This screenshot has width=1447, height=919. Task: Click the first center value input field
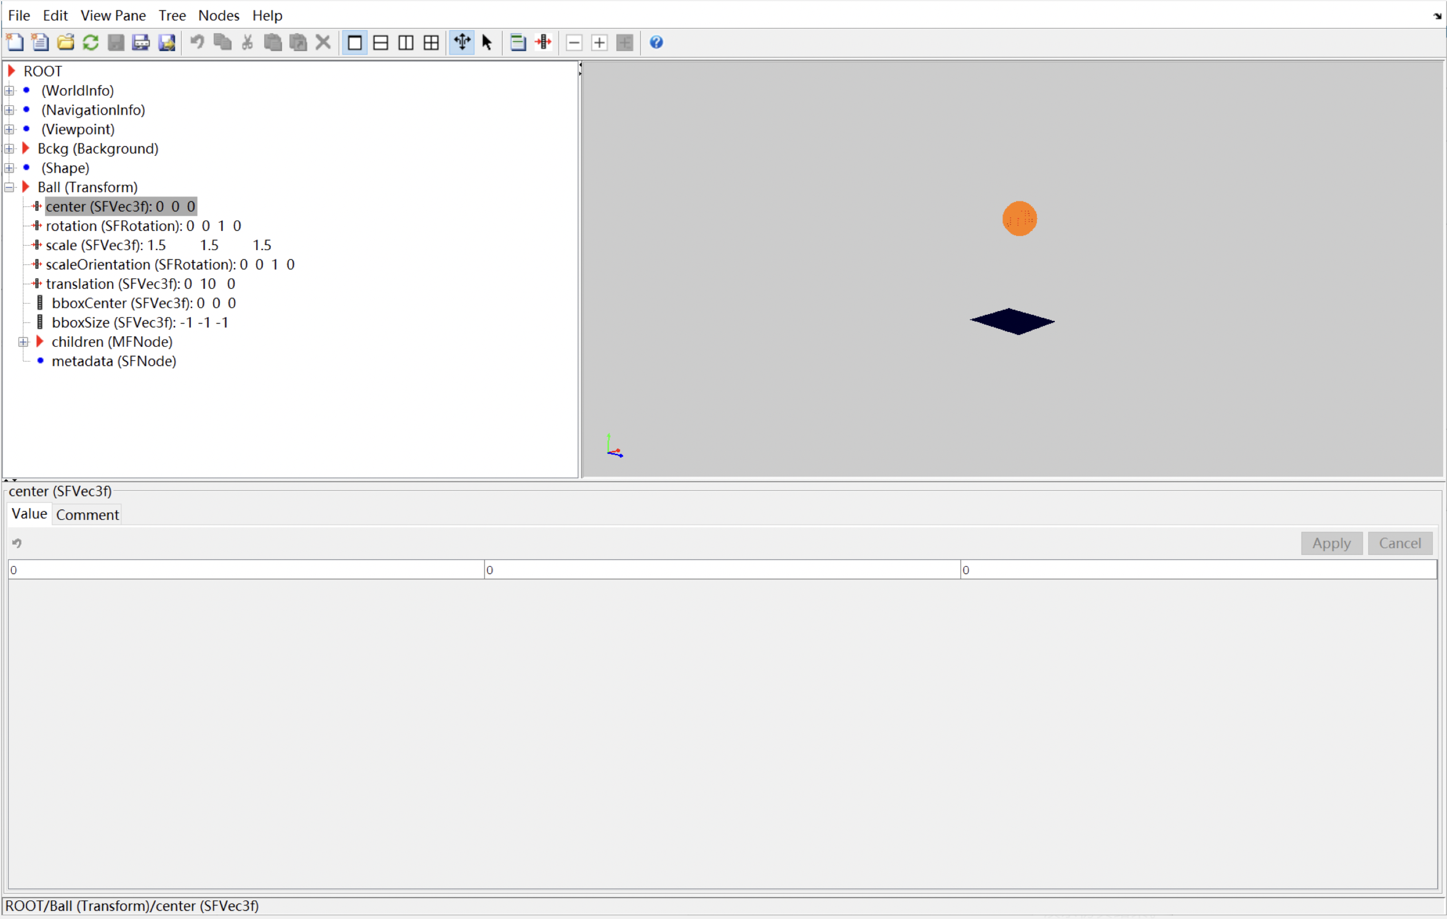pyautogui.click(x=246, y=570)
